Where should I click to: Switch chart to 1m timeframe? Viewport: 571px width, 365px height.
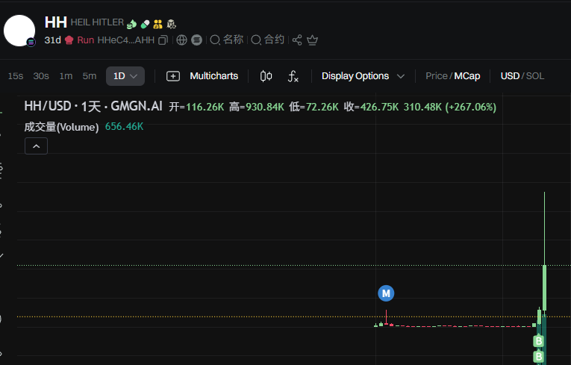coord(66,76)
